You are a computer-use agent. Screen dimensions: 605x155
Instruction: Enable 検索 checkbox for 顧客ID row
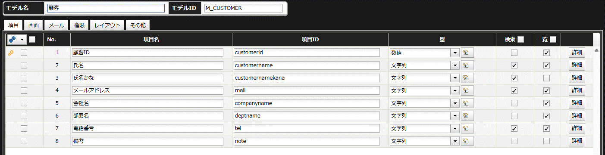point(514,53)
